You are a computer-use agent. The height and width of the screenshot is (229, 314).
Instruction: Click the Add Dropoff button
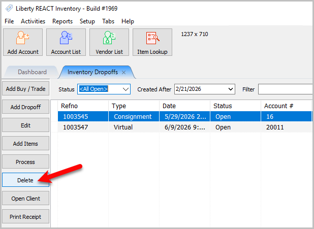tap(25, 107)
